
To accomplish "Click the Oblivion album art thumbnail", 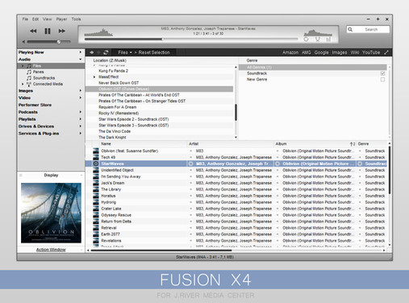I will point(51,213).
